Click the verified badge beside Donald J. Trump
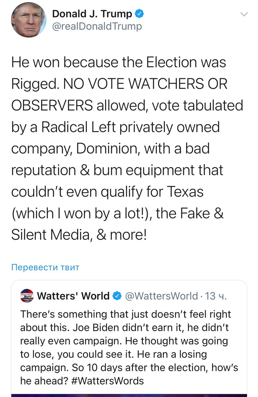Screen dimensions: 258x397 pyautogui.click(x=139, y=14)
